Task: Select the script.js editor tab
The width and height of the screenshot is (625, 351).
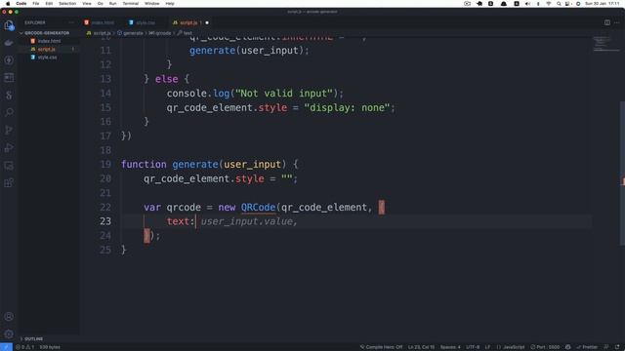Action: [x=190, y=22]
